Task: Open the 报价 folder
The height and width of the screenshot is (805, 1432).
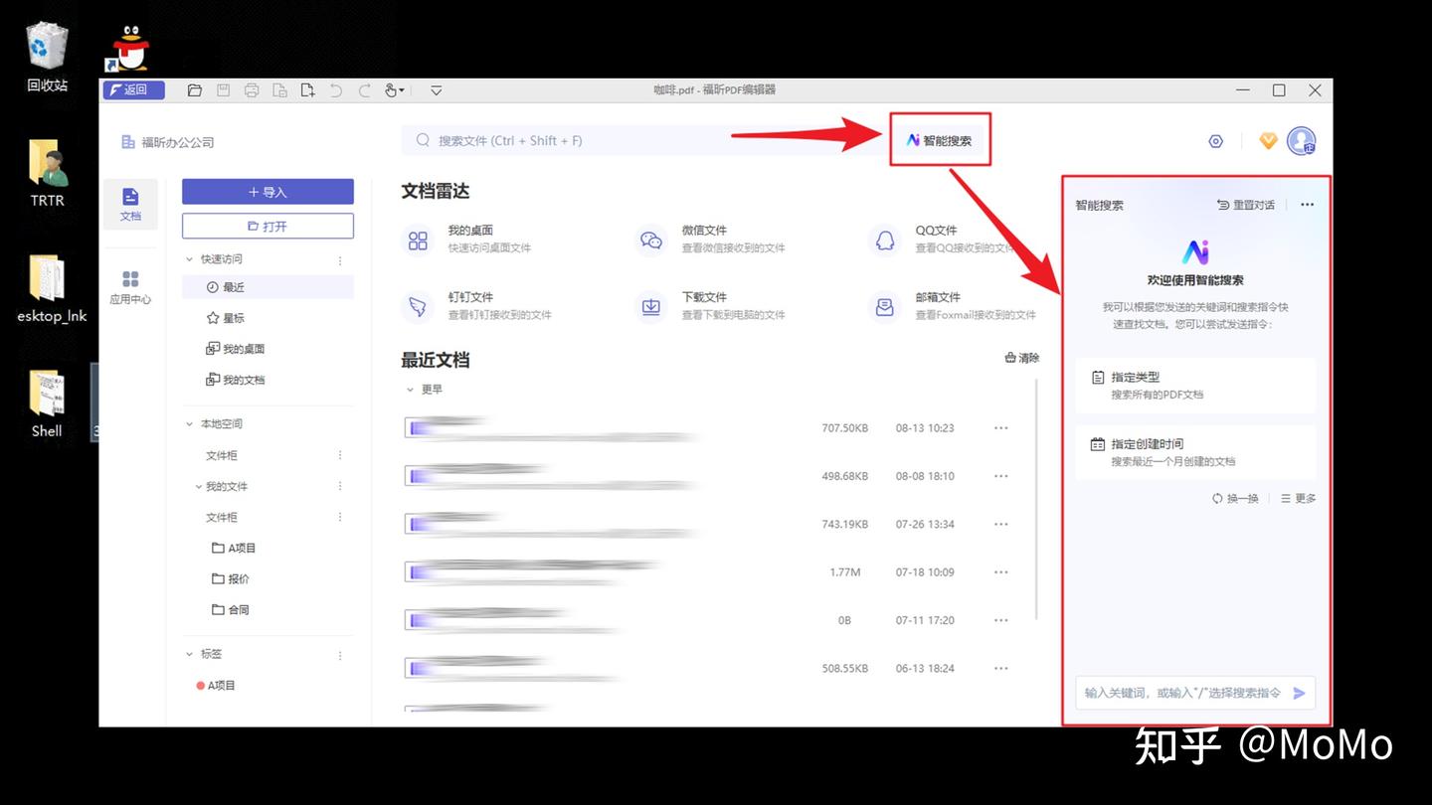Action: 231,579
